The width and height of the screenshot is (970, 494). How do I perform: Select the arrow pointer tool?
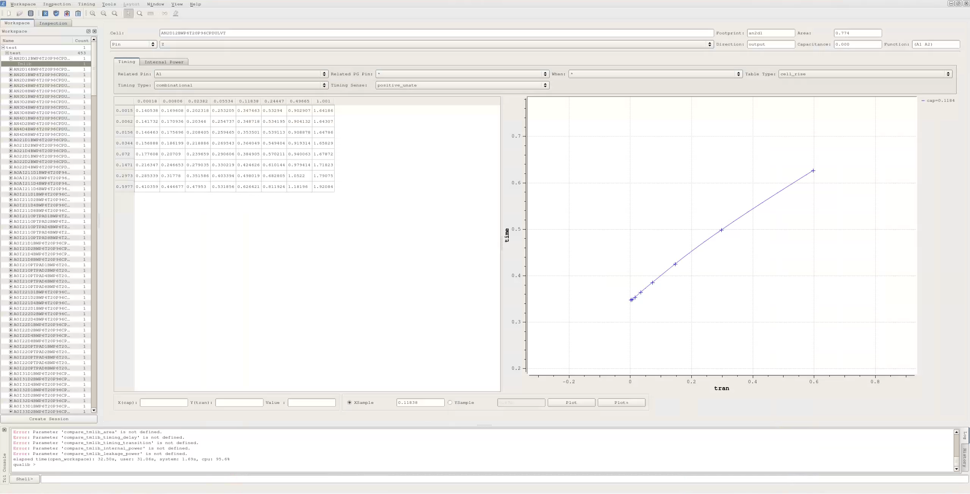[x=128, y=13]
